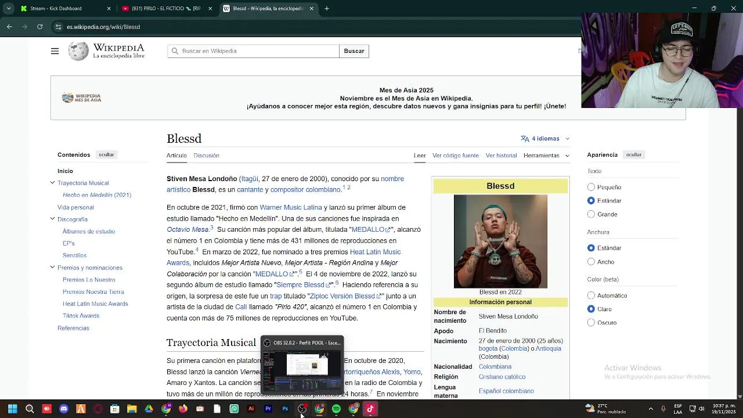Click the Chrome address bar URL
Image resolution: width=743 pixels, height=418 pixels.
[x=103, y=27]
